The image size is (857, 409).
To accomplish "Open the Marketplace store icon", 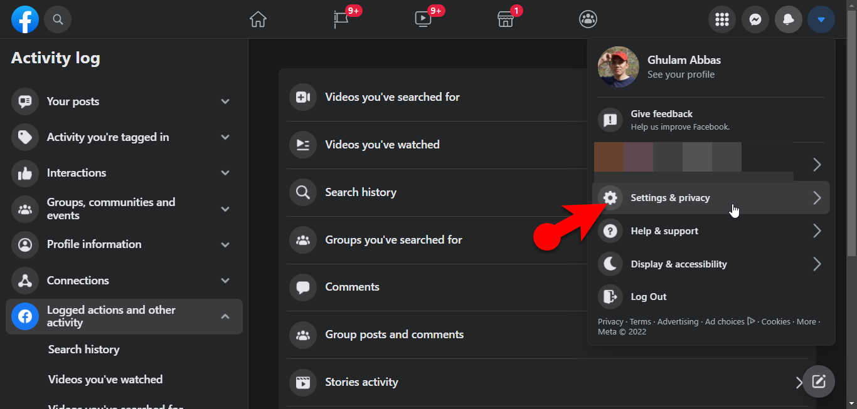I will click(x=506, y=19).
